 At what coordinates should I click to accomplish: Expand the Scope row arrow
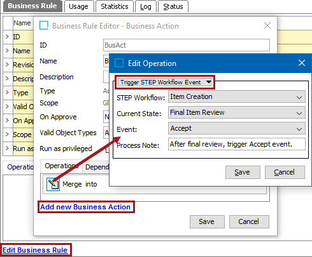coord(7,135)
